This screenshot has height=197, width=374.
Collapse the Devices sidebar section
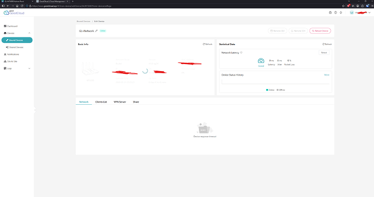(29, 33)
